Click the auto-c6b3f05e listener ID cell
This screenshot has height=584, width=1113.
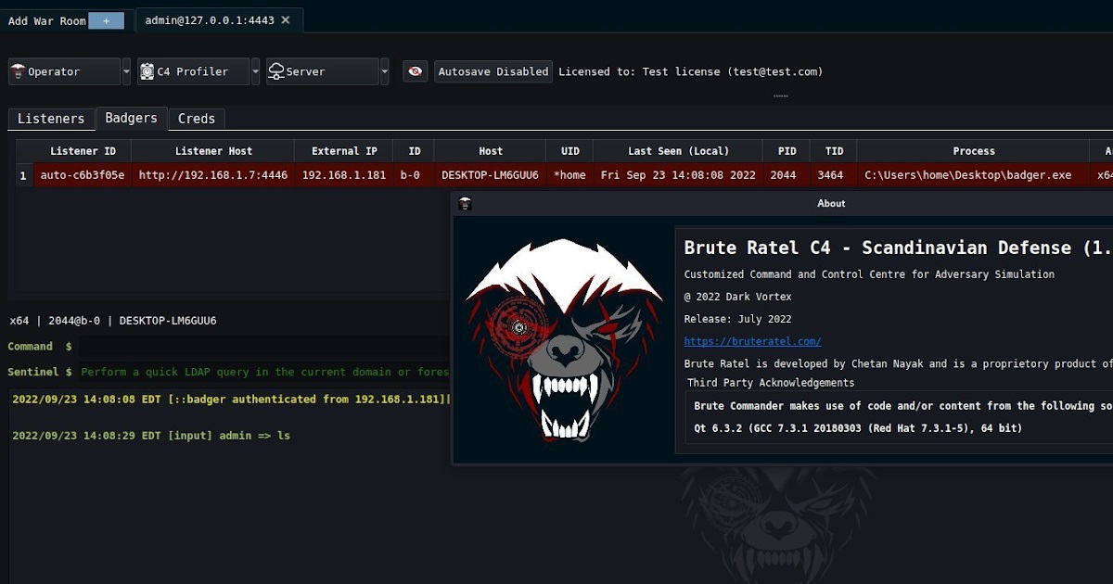83,174
